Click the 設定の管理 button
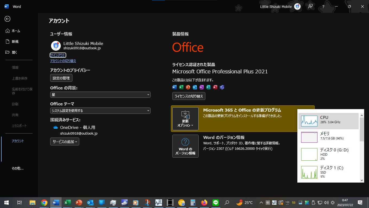 61,78
